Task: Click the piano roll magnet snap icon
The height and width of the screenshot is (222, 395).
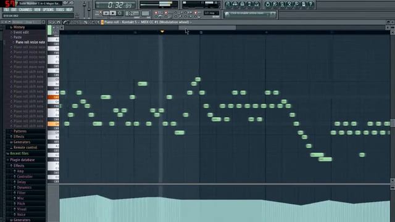Action: pos(59,22)
